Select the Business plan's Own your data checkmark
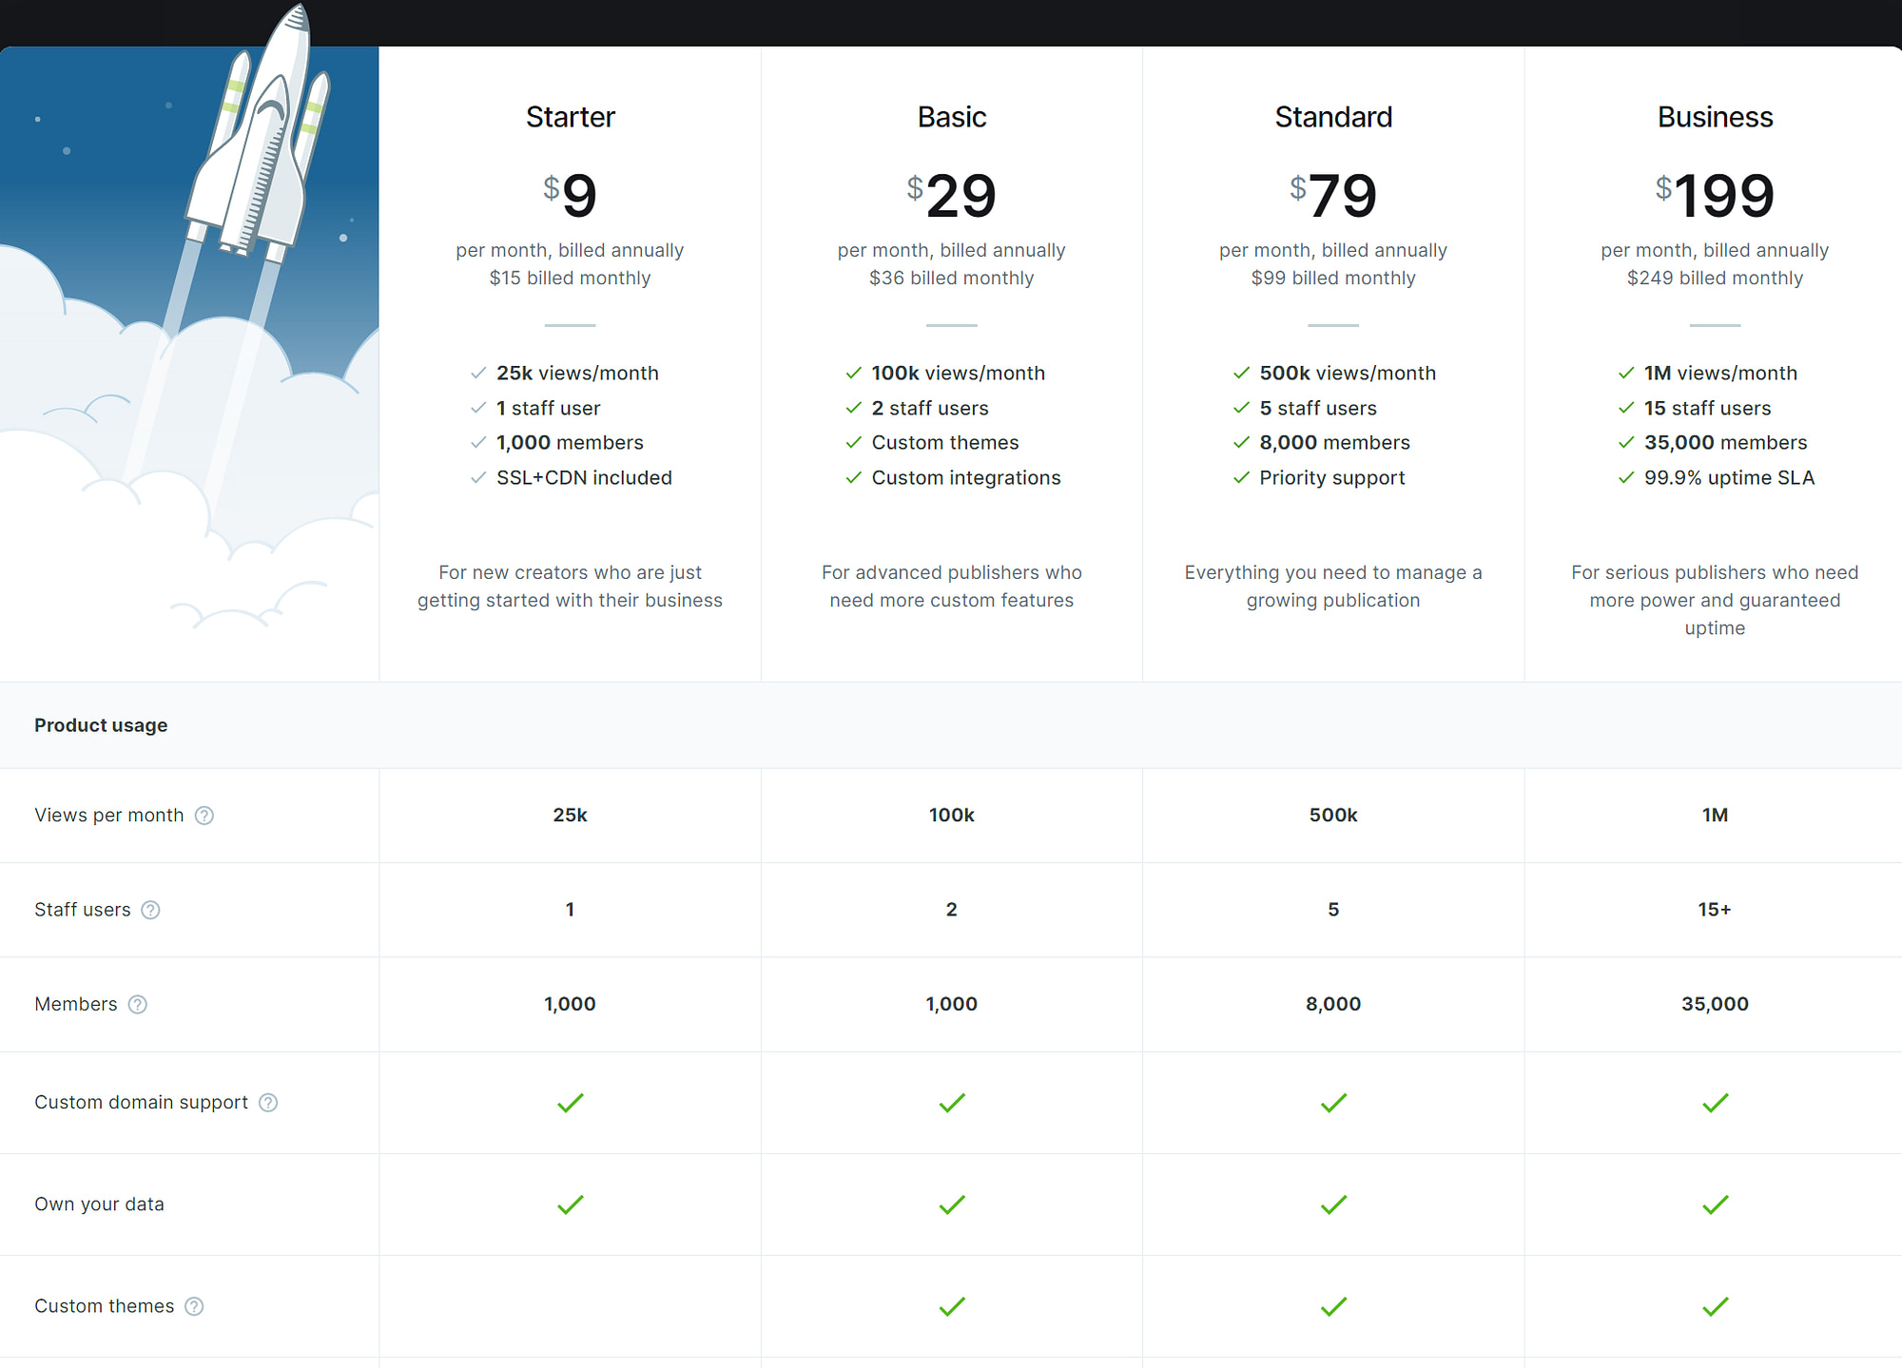The height and width of the screenshot is (1368, 1902). coord(1715,1204)
